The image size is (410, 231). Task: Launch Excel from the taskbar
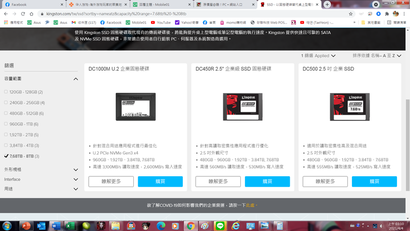point(71,226)
